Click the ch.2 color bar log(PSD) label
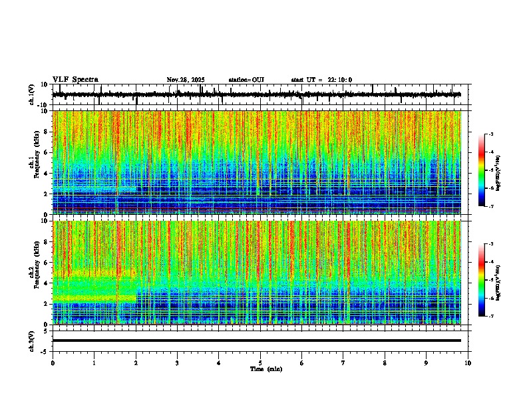Screen dimensions: 527x407 pos(498,283)
